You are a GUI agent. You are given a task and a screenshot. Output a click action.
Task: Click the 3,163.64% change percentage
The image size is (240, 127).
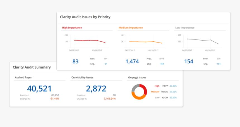110,99
